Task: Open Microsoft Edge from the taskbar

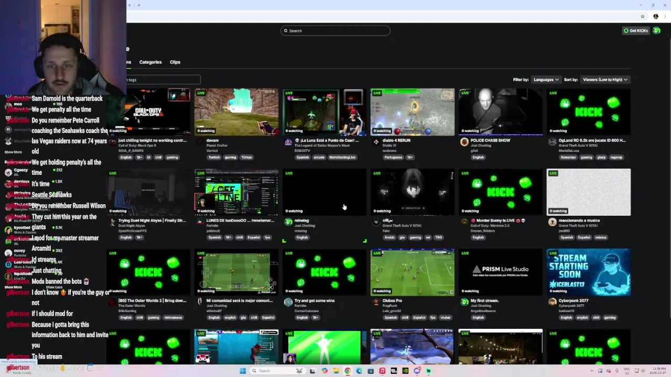Action: (x=359, y=371)
